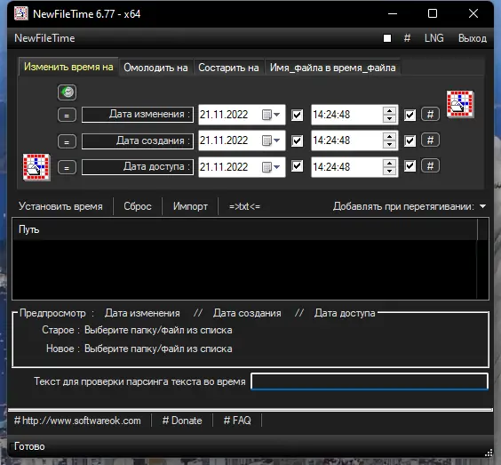Increase time with up arrow for Дата доступа
This screenshot has height=465, width=501.
tap(389, 163)
